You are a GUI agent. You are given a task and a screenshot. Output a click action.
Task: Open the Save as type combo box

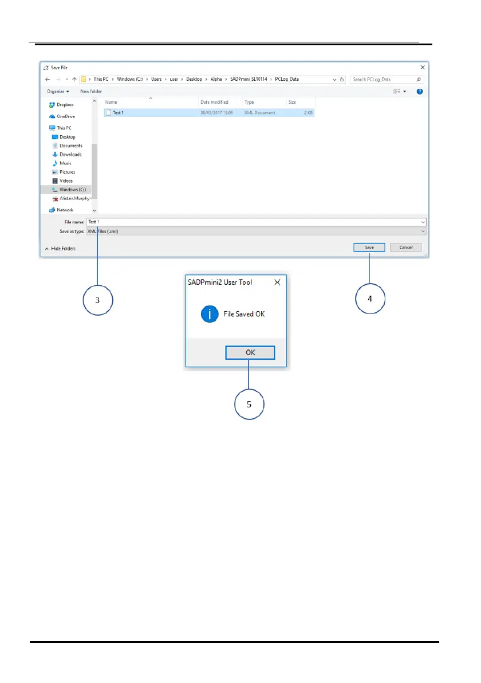tap(256, 231)
